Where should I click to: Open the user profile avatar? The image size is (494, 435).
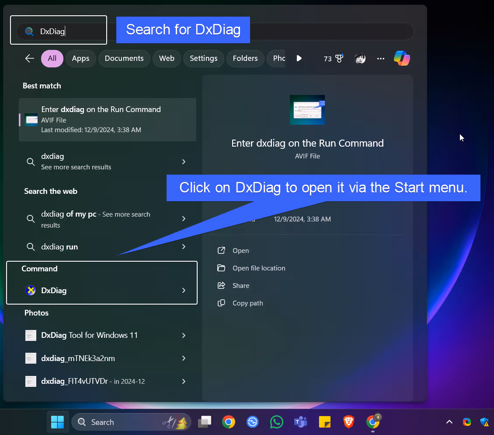[x=360, y=58]
